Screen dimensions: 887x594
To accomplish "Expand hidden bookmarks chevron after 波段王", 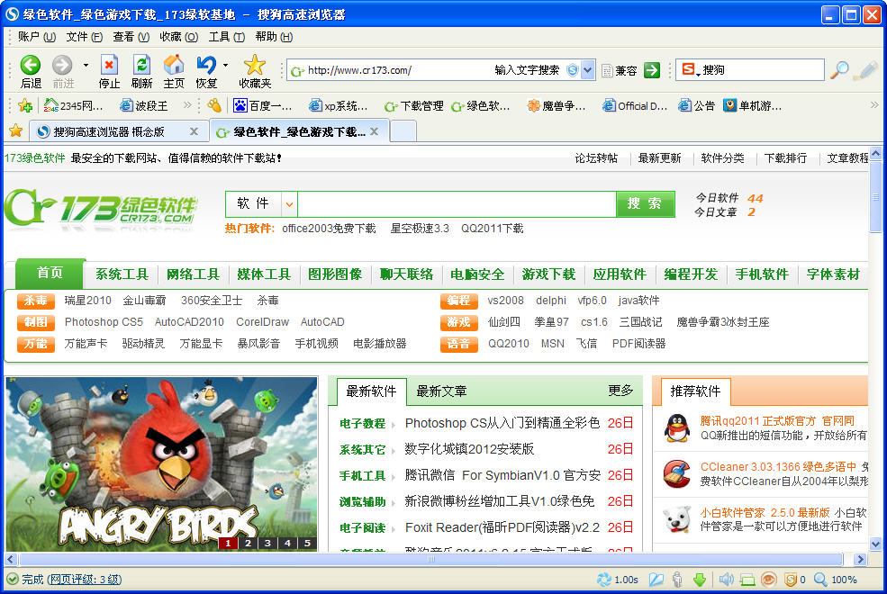I will click(187, 105).
